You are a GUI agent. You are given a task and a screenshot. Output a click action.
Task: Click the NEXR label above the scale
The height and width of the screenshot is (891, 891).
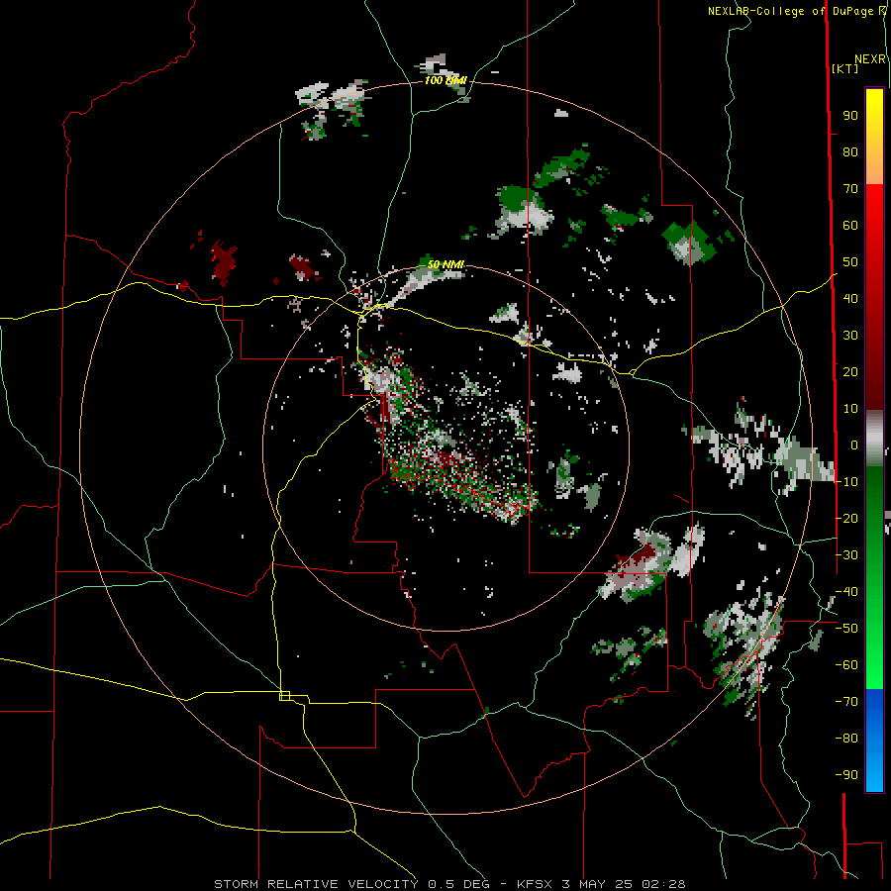[x=870, y=59]
